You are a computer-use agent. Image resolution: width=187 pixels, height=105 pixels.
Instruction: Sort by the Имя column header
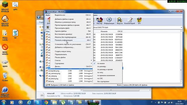48,32
